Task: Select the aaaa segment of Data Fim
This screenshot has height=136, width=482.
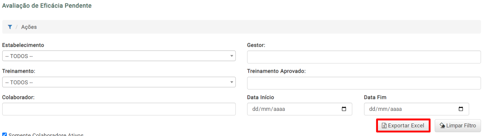Action: [395, 109]
